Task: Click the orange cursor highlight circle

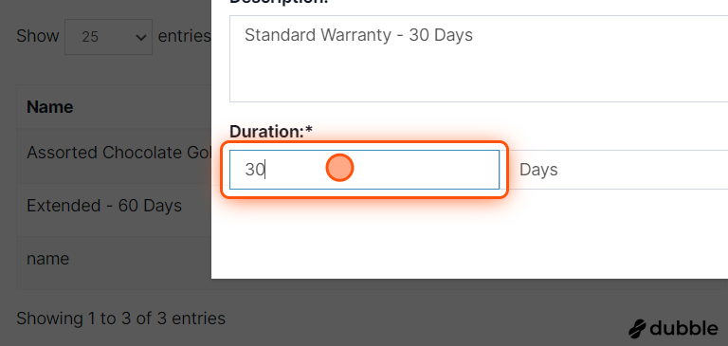Action: [x=339, y=168]
